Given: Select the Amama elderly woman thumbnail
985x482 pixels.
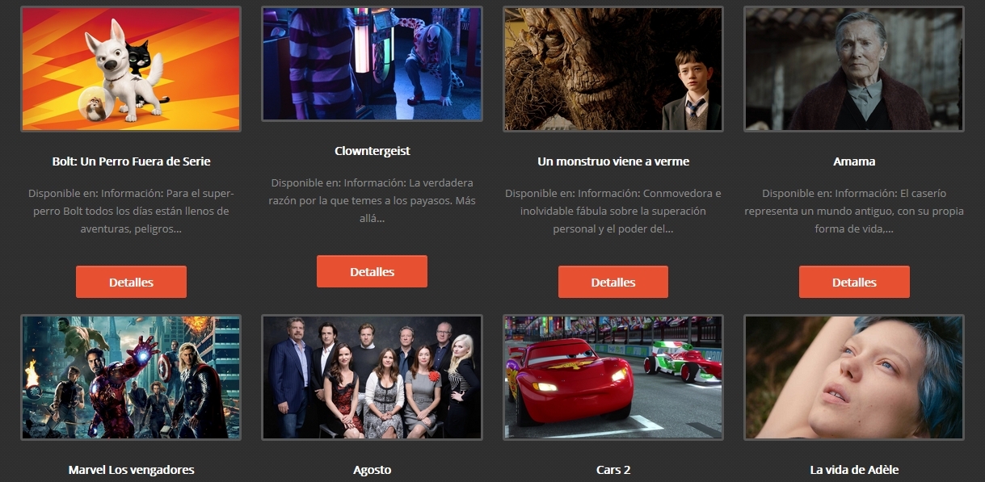Looking at the screenshot, I should [x=854, y=69].
